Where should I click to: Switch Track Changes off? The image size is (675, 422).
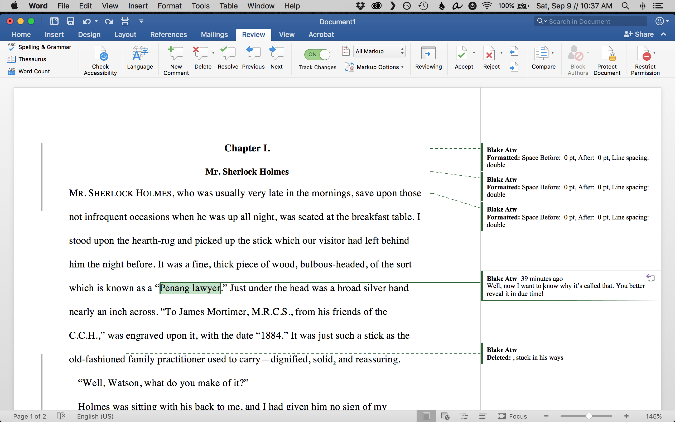317,54
